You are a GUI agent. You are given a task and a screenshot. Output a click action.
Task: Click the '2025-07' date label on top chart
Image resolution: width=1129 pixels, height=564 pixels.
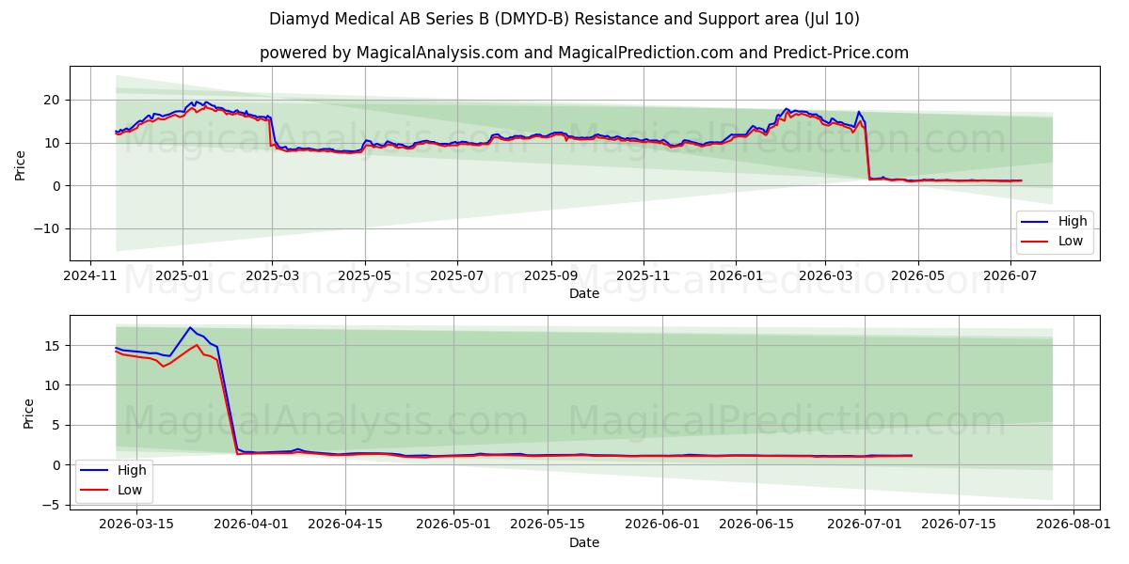click(x=457, y=277)
